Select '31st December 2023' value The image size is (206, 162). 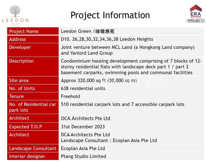coord(83,127)
